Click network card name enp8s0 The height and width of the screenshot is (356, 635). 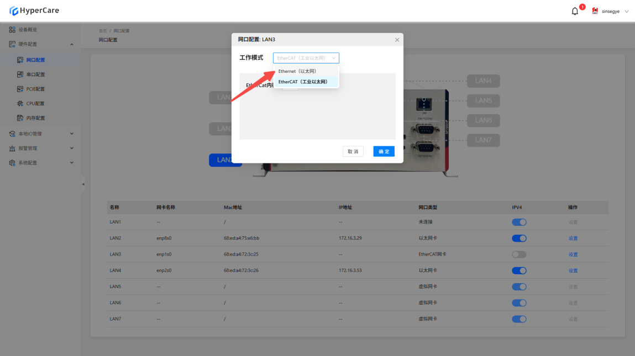click(164, 238)
